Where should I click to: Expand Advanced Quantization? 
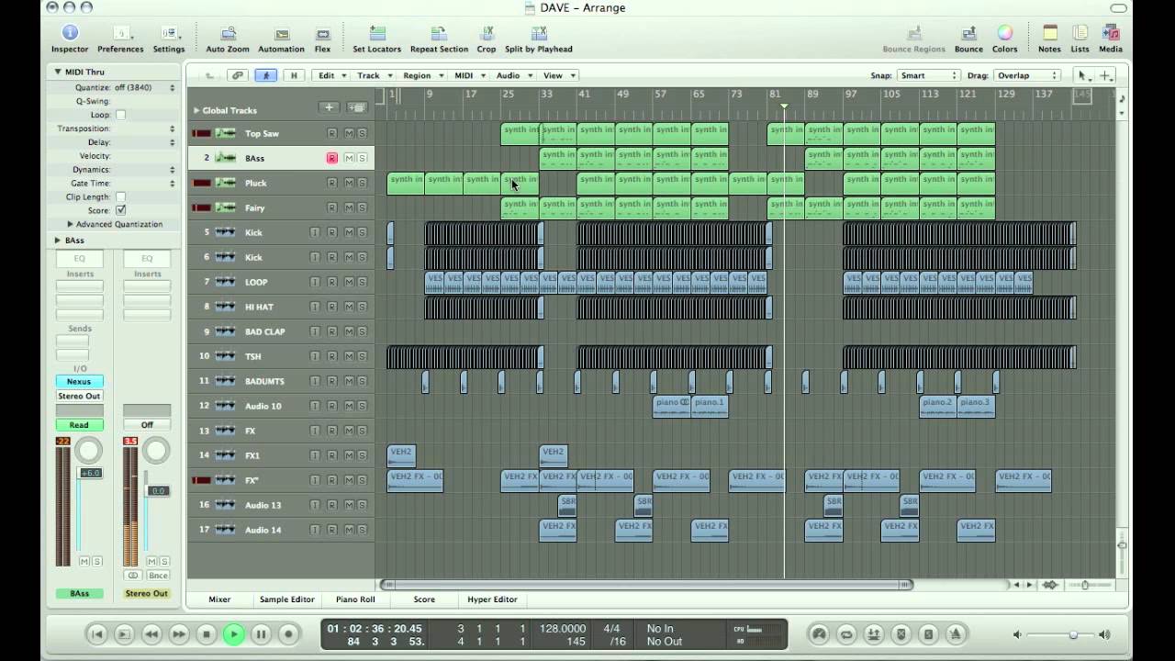tap(70, 224)
